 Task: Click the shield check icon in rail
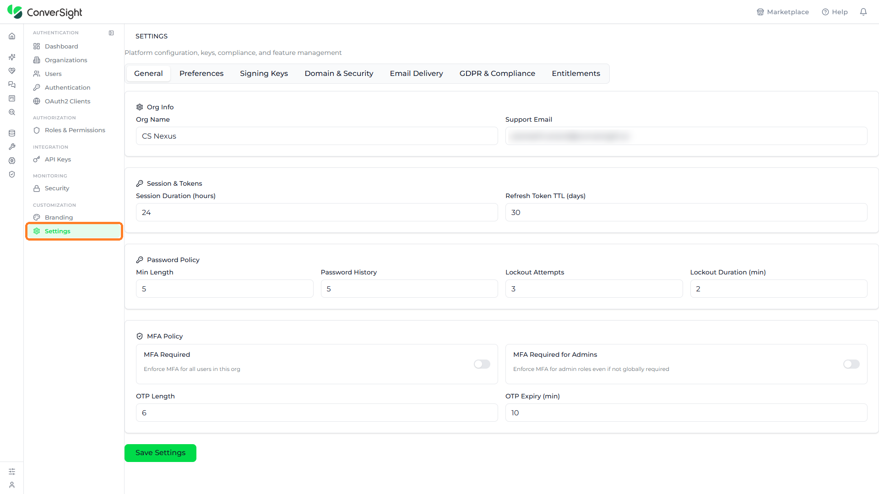pos(12,174)
